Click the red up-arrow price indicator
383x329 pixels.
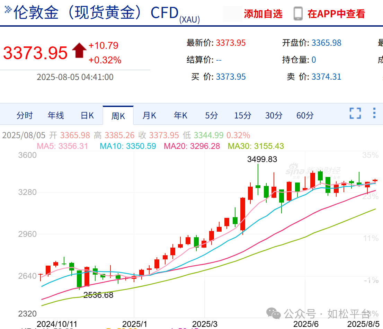(79, 50)
